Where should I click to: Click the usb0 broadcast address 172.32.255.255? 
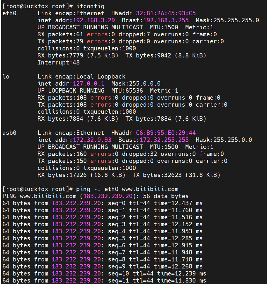coord(164,140)
